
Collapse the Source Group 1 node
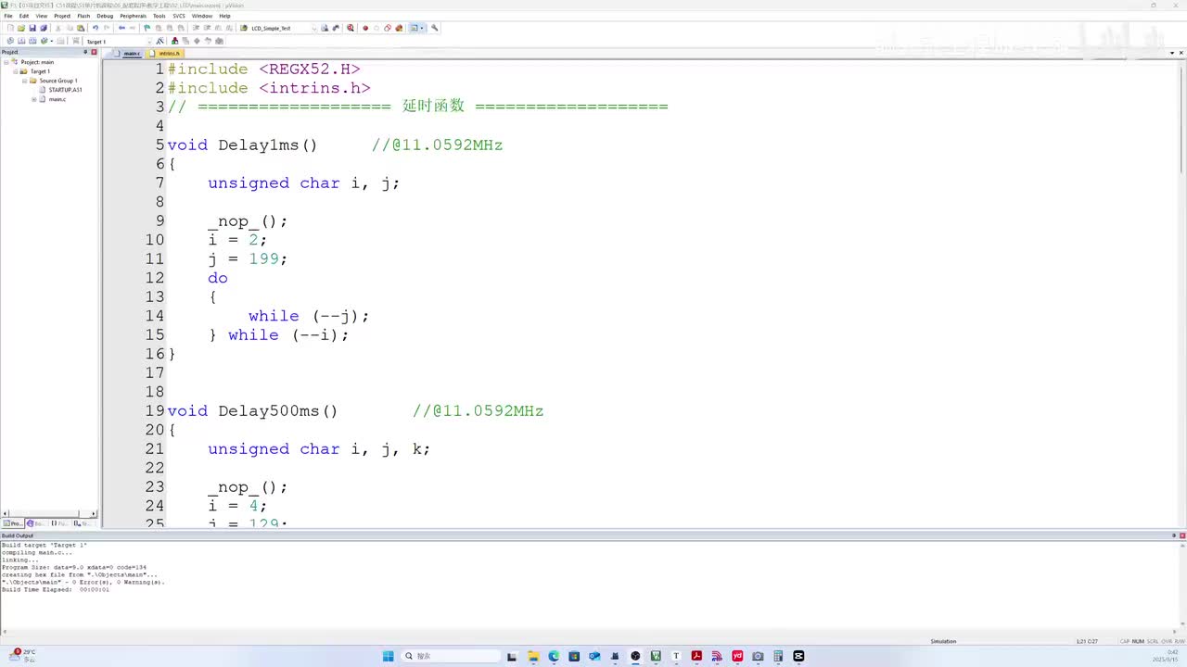point(25,81)
